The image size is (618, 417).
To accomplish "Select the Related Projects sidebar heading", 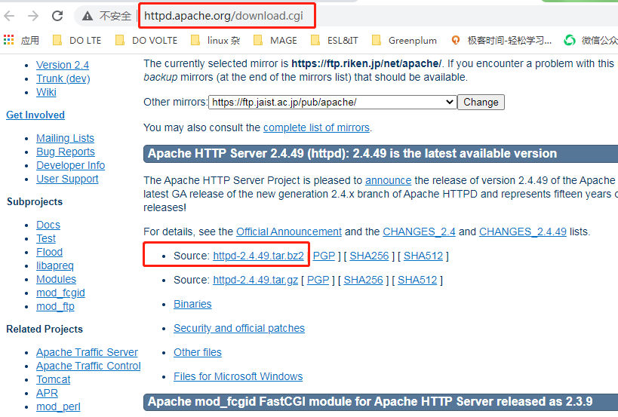I will 45,330.
